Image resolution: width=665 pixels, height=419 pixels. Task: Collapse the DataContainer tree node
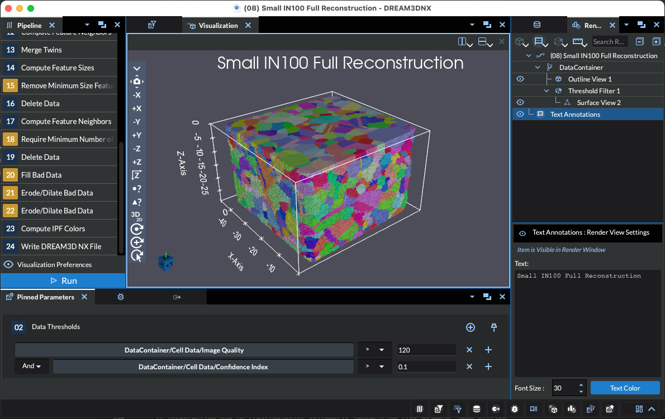538,68
